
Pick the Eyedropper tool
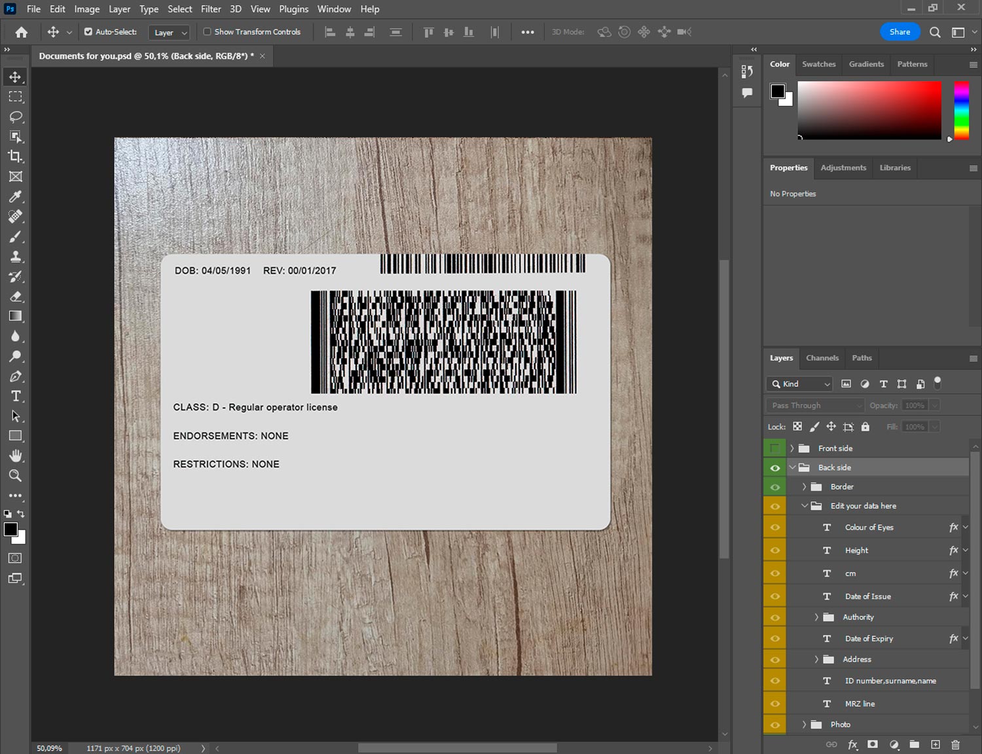16,196
